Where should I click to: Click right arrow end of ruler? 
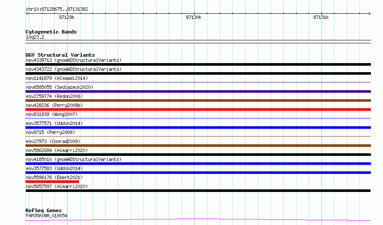tap(370, 13)
